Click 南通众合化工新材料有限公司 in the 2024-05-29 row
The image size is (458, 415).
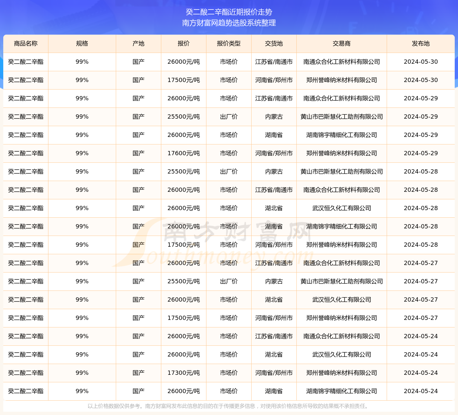(x=342, y=98)
